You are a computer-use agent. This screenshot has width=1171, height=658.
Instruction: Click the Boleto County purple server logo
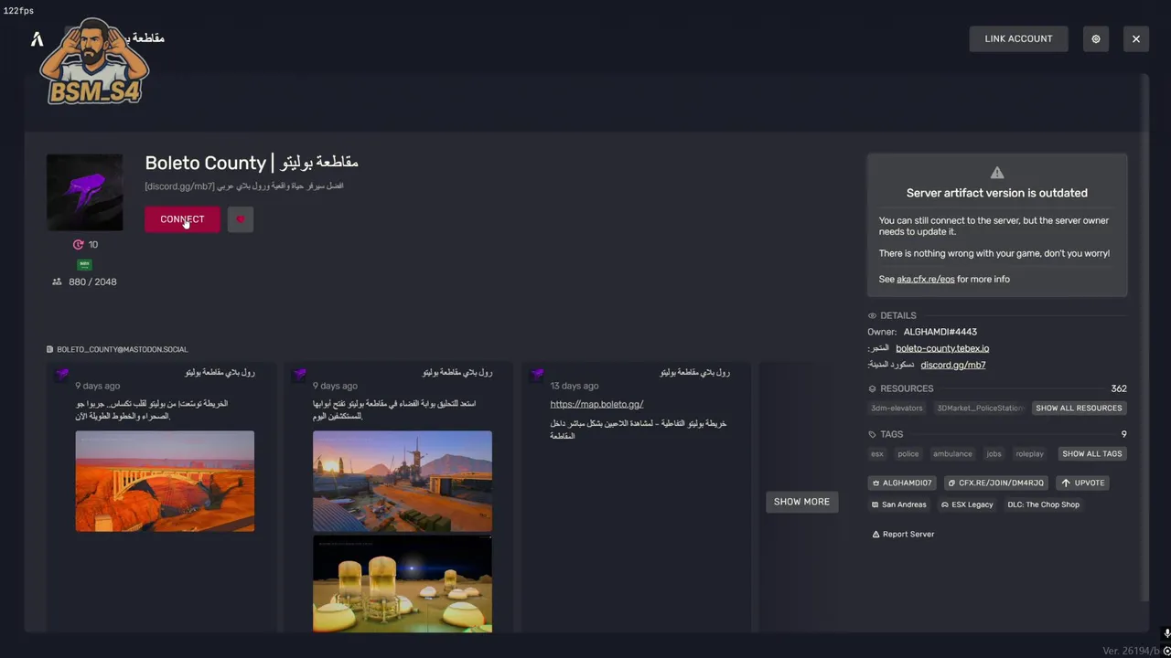(x=84, y=192)
